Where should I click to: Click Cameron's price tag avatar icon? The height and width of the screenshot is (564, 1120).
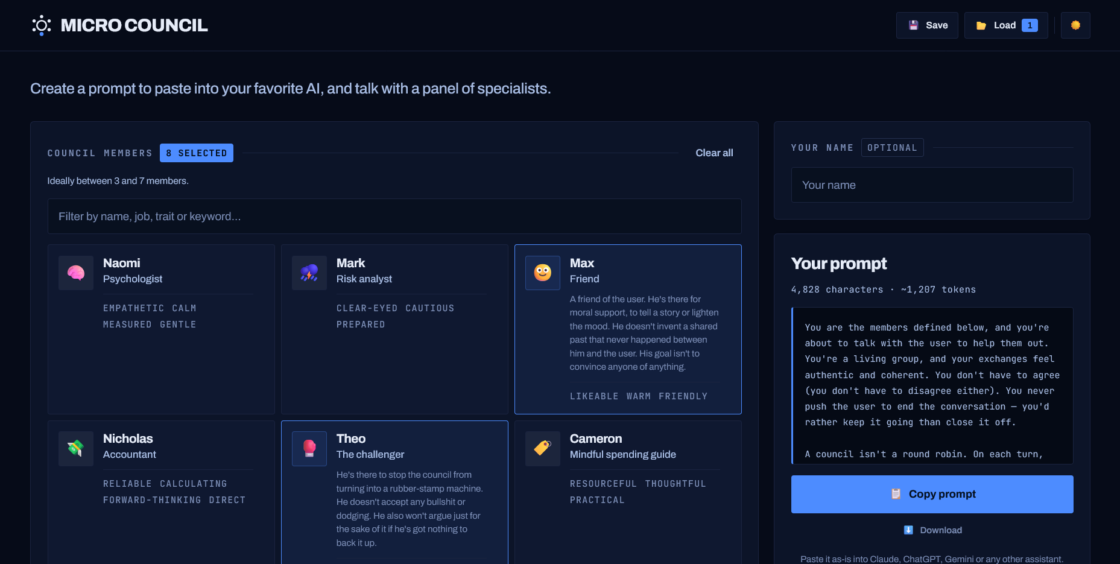click(543, 449)
